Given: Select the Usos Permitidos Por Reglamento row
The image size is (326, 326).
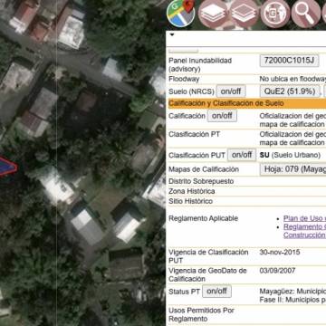Looking at the screenshot, I should coord(247,314).
